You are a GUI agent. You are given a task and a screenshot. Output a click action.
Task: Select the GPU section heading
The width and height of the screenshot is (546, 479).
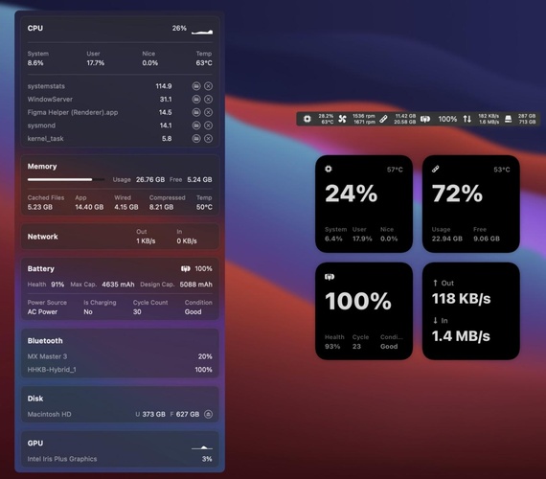(x=35, y=444)
